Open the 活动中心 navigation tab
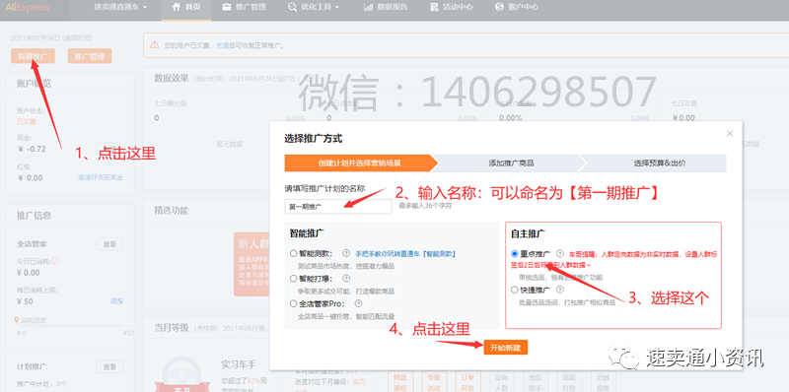Viewport: 789px width, 392px height. (x=452, y=7)
